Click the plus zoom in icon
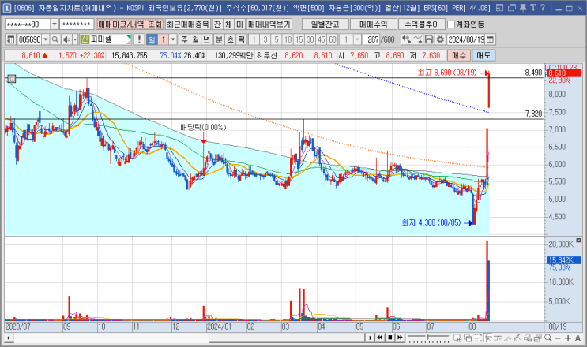 click(x=568, y=338)
